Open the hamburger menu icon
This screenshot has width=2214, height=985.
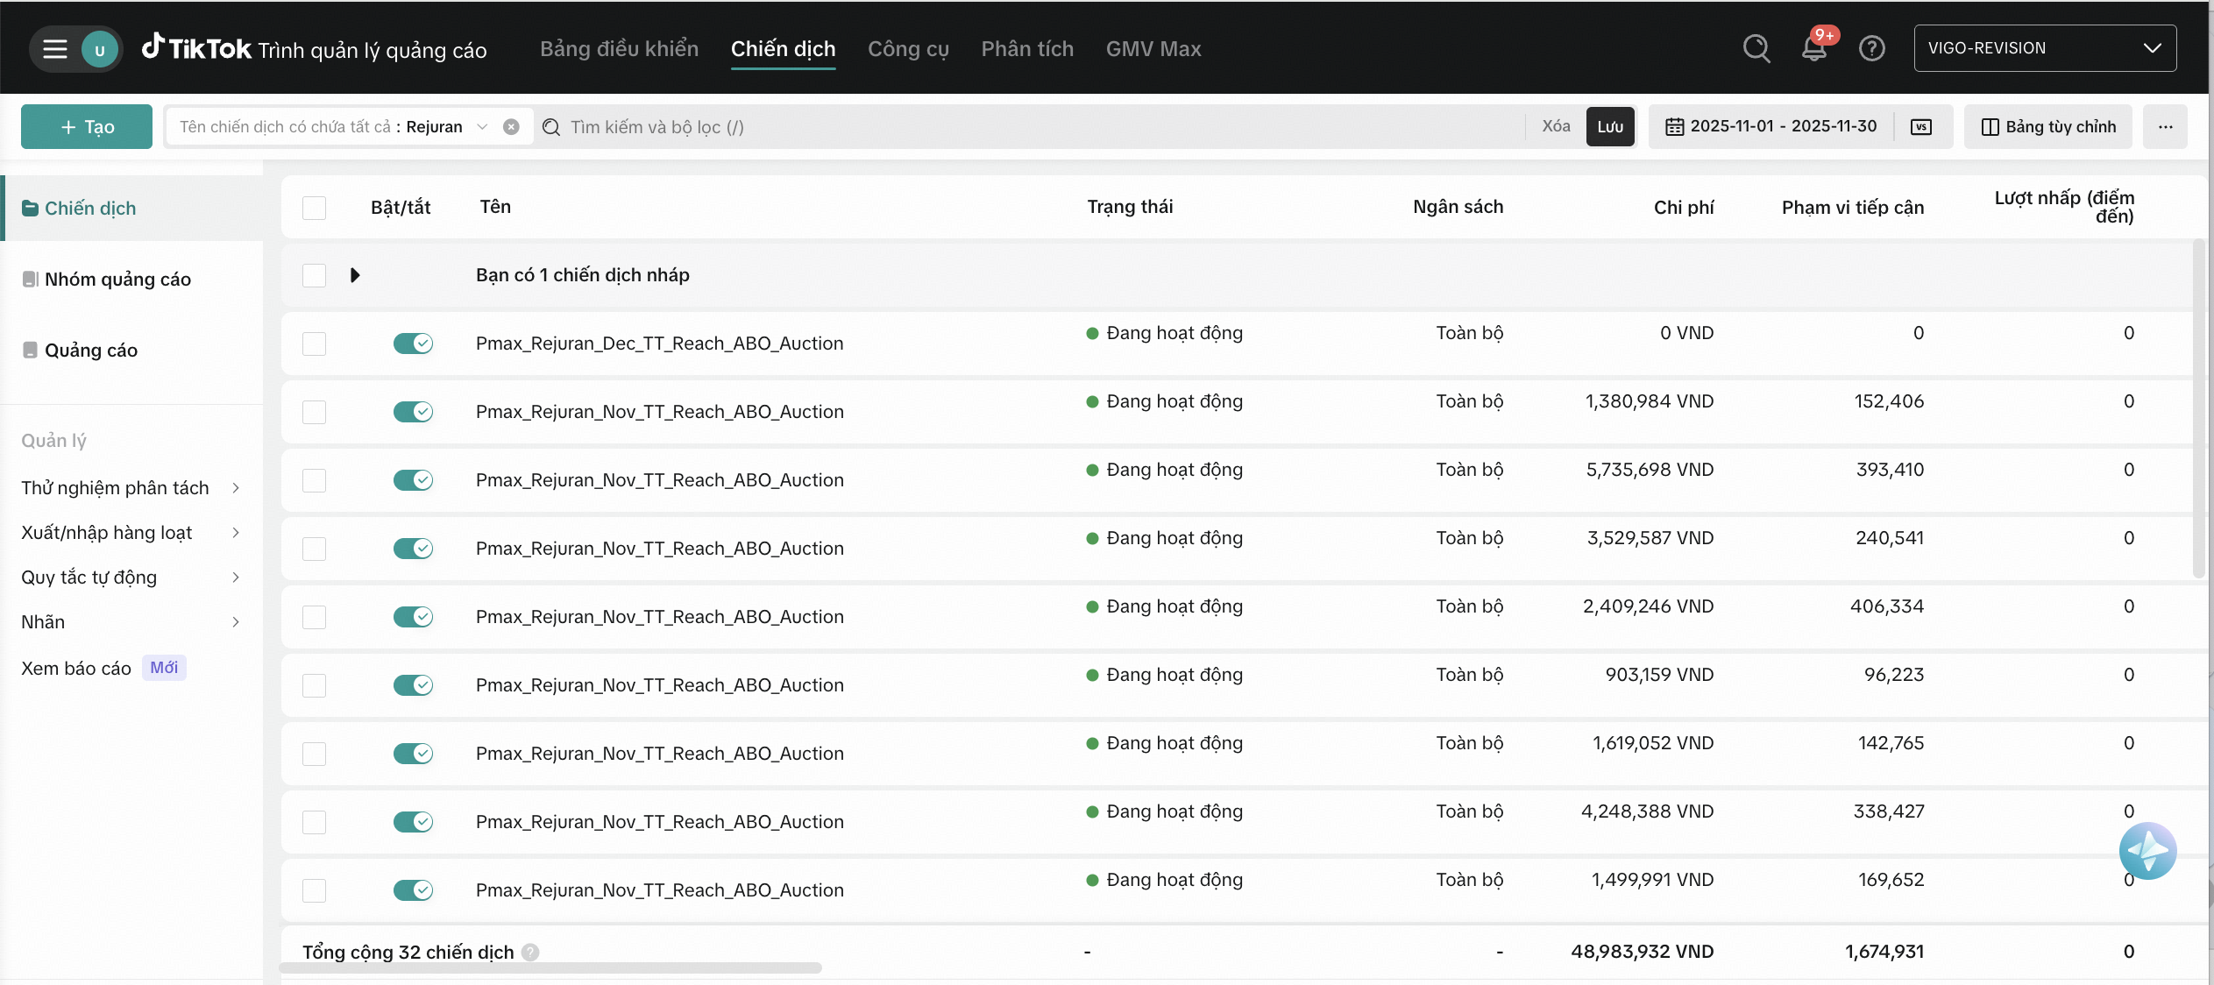(x=55, y=49)
